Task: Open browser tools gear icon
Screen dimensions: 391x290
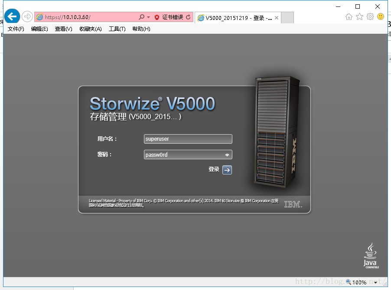Action: [370, 17]
